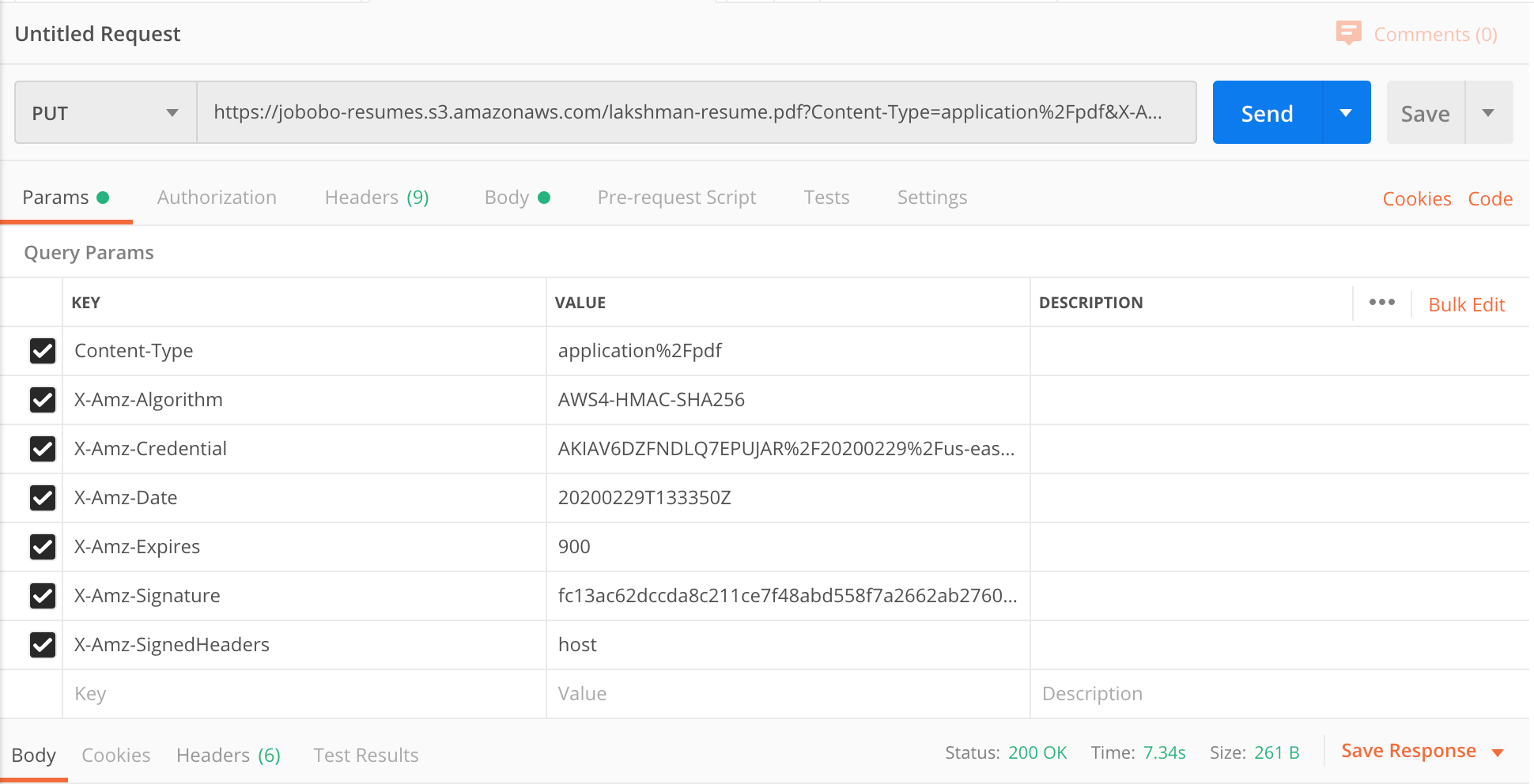Image resolution: width=1534 pixels, height=784 pixels.
Task: Open the Pre-request Script tab
Action: point(676,198)
